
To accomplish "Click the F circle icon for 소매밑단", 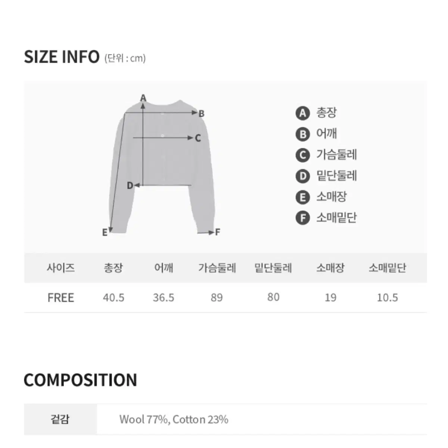I will (x=303, y=218).
